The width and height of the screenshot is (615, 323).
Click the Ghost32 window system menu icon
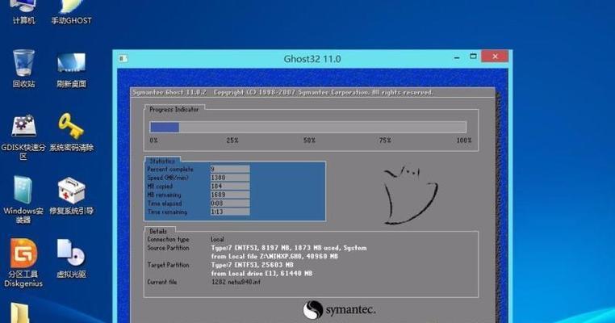(x=123, y=58)
